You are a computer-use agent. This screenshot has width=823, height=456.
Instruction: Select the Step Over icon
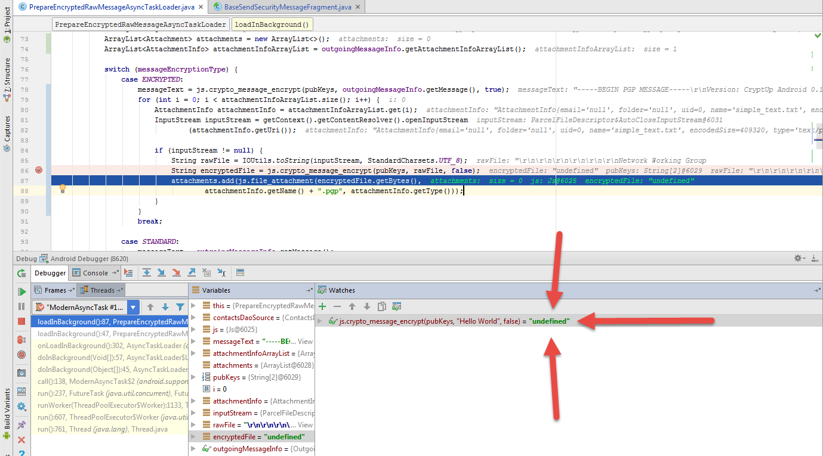tap(146, 272)
